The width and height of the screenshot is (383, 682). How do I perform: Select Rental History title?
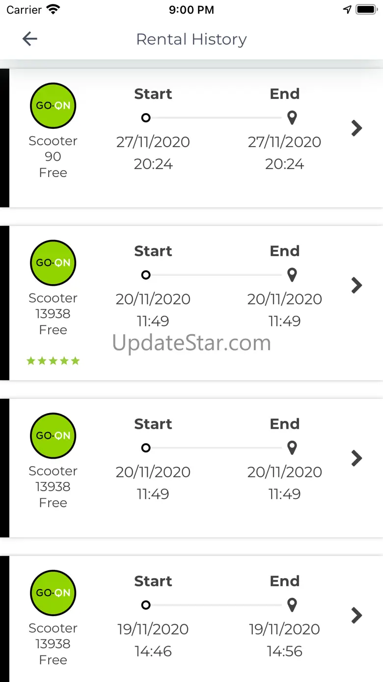(x=191, y=39)
